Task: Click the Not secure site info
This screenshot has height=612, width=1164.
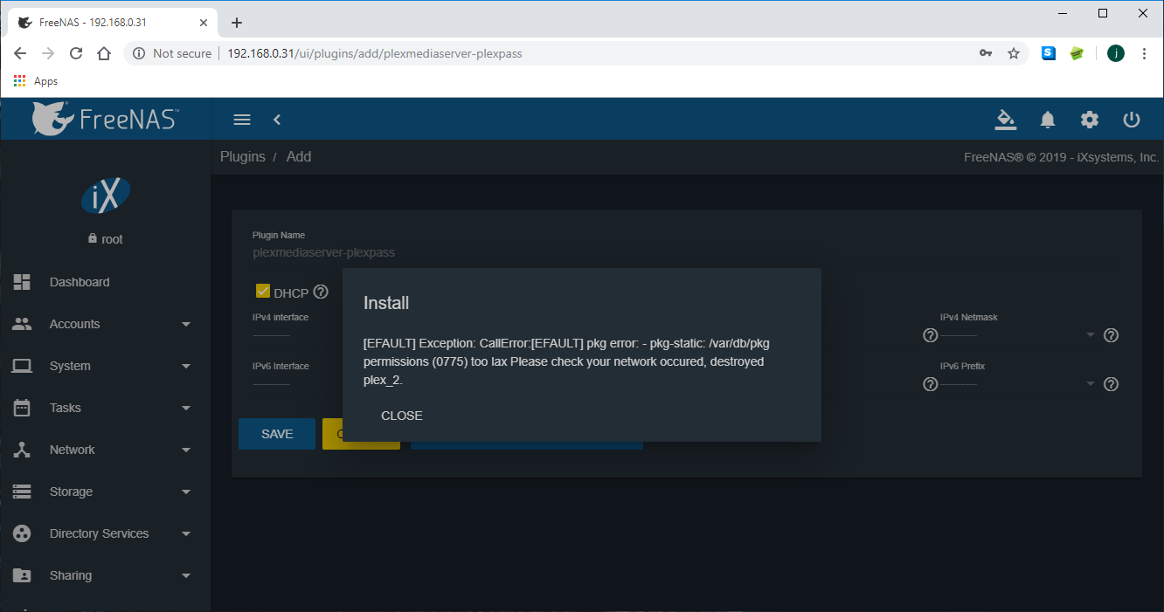Action: pos(172,53)
